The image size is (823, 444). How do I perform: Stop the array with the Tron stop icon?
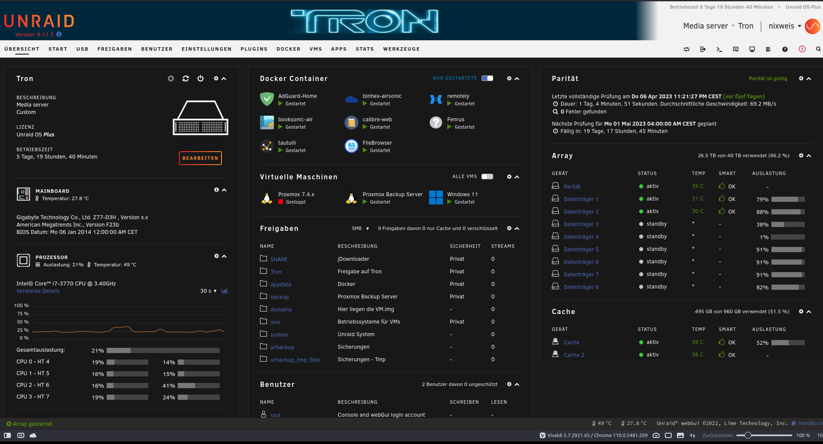171,78
